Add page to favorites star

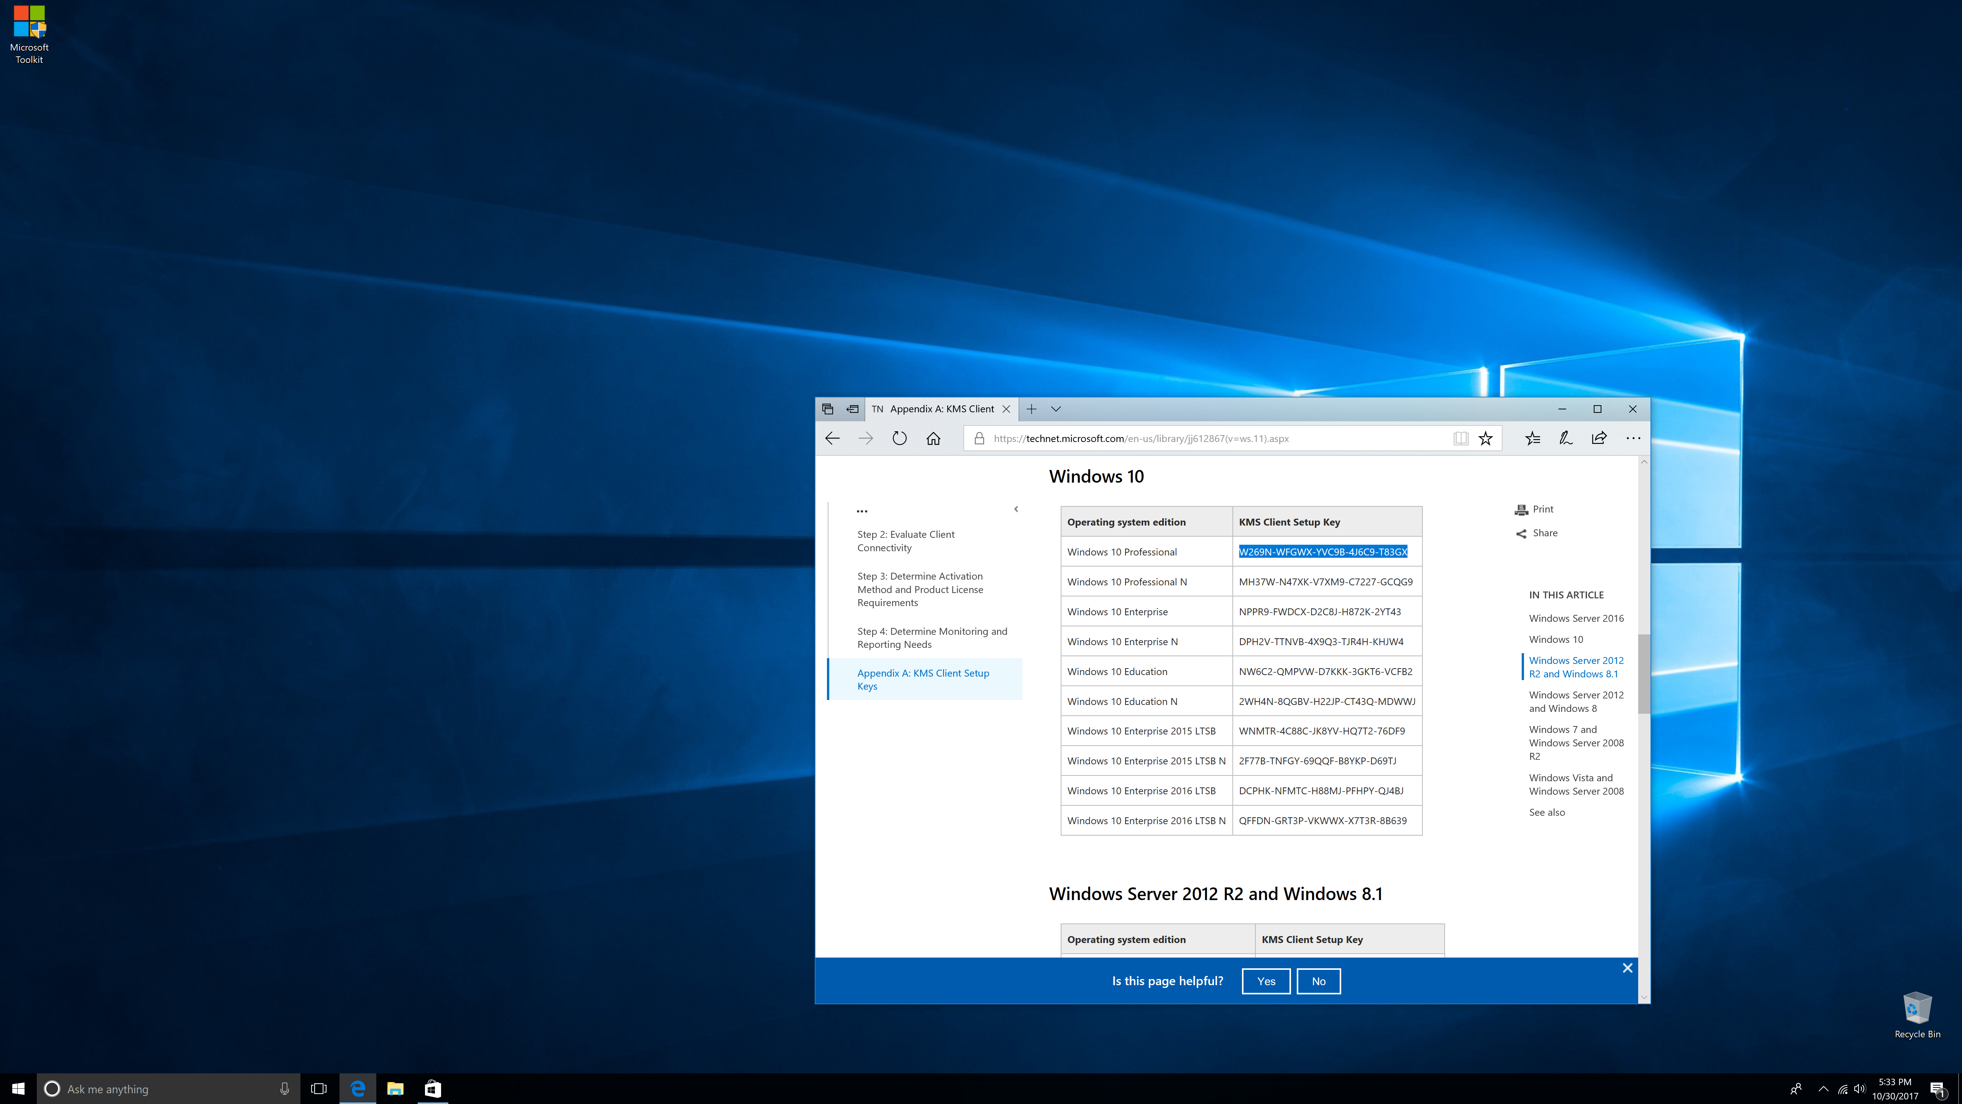(1485, 438)
